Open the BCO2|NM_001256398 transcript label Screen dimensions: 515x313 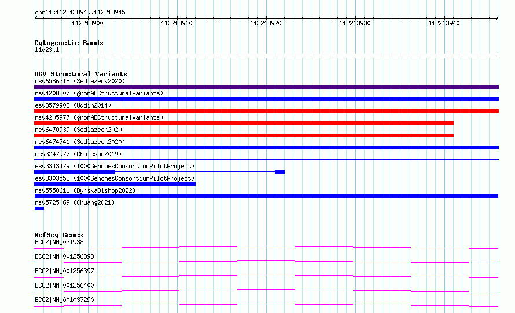tap(64, 256)
